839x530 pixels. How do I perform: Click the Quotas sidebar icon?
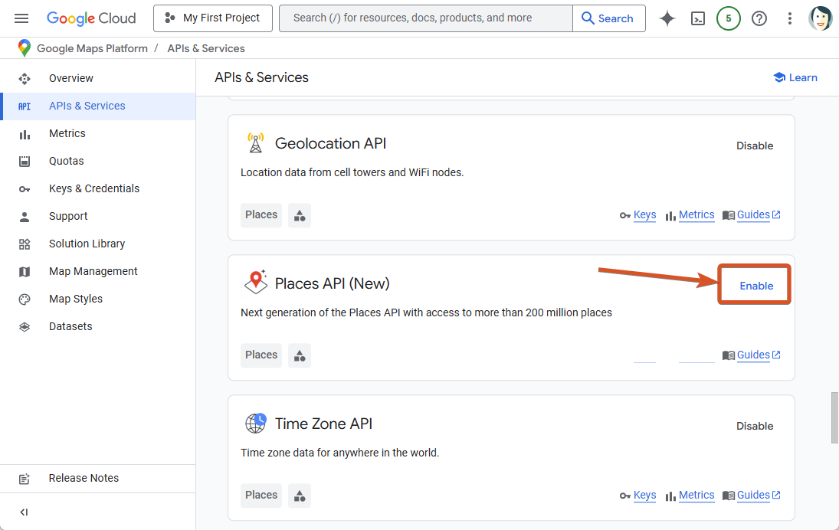coord(25,162)
